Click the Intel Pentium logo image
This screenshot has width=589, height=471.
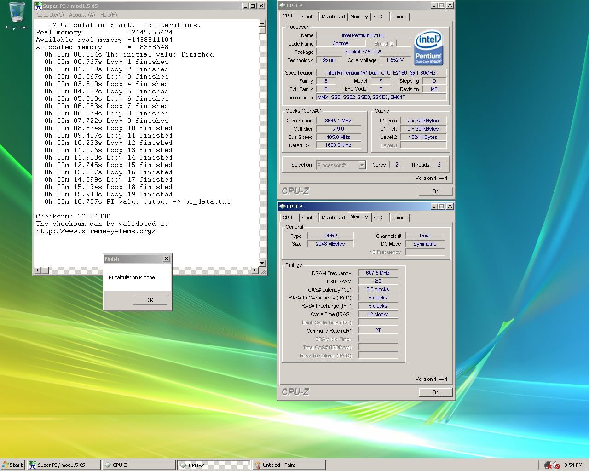[x=428, y=48]
